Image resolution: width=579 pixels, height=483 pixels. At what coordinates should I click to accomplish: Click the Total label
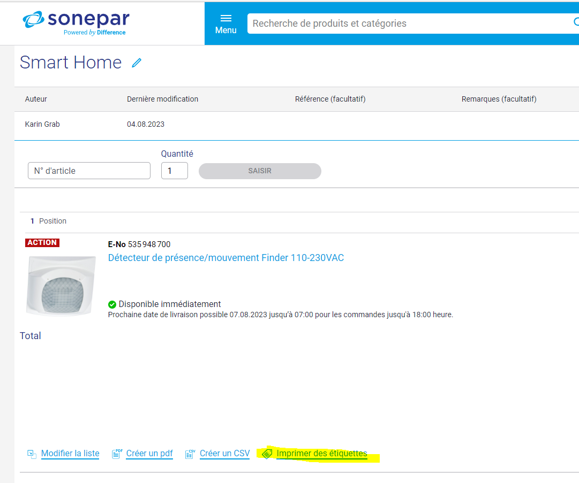[31, 336]
